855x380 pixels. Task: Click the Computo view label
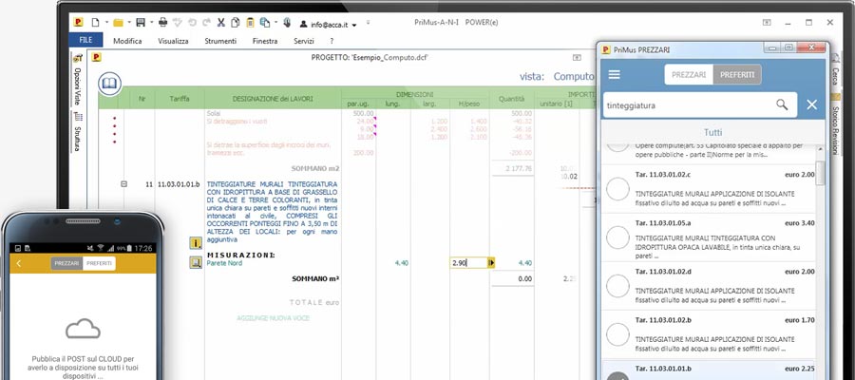point(573,77)
